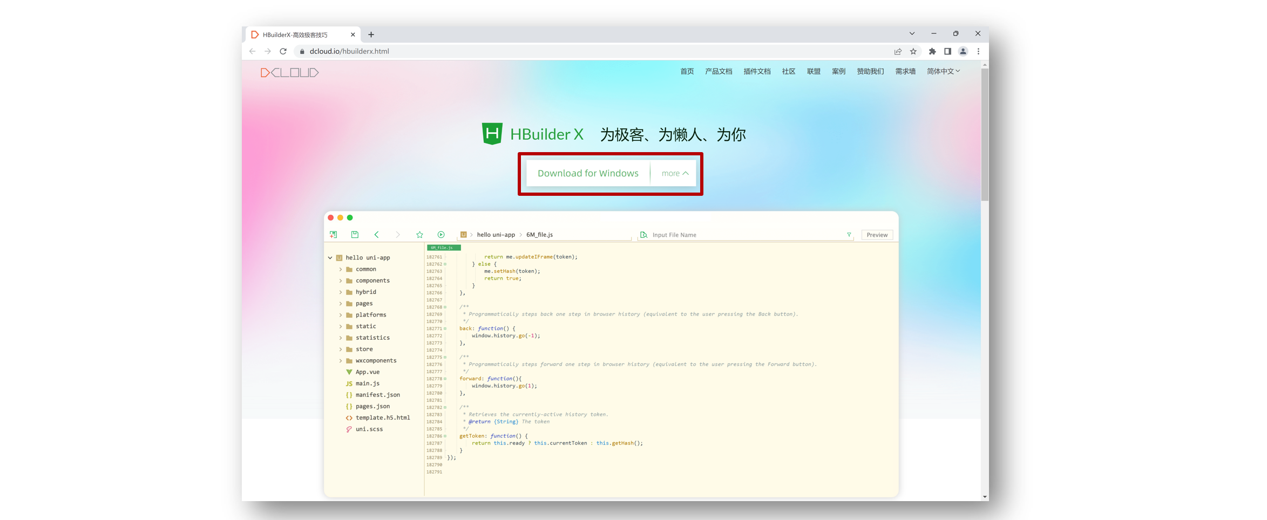Open the file search icon near Input File Name
1267x520 pixels.
pyautogui.click(x=643, y=235)
